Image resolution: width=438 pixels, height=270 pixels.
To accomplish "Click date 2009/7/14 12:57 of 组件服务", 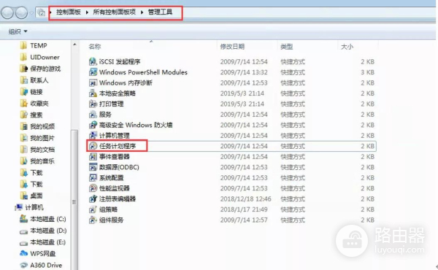I will point(244,220).
